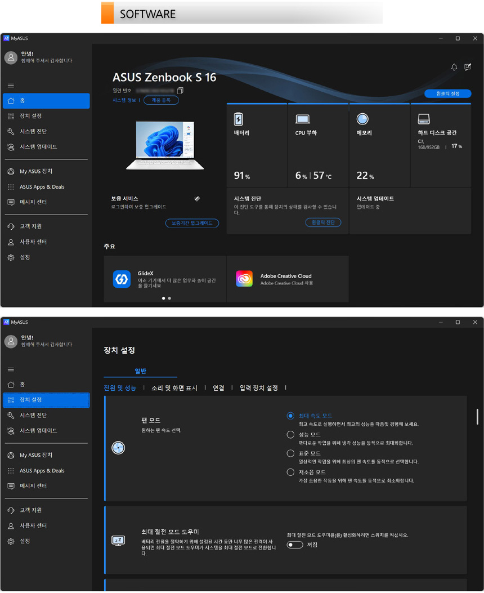Go to 시스템 업데이트 in the home window sidebar
The height and width of the screenshot is (593, 484).
coord(46,147)
